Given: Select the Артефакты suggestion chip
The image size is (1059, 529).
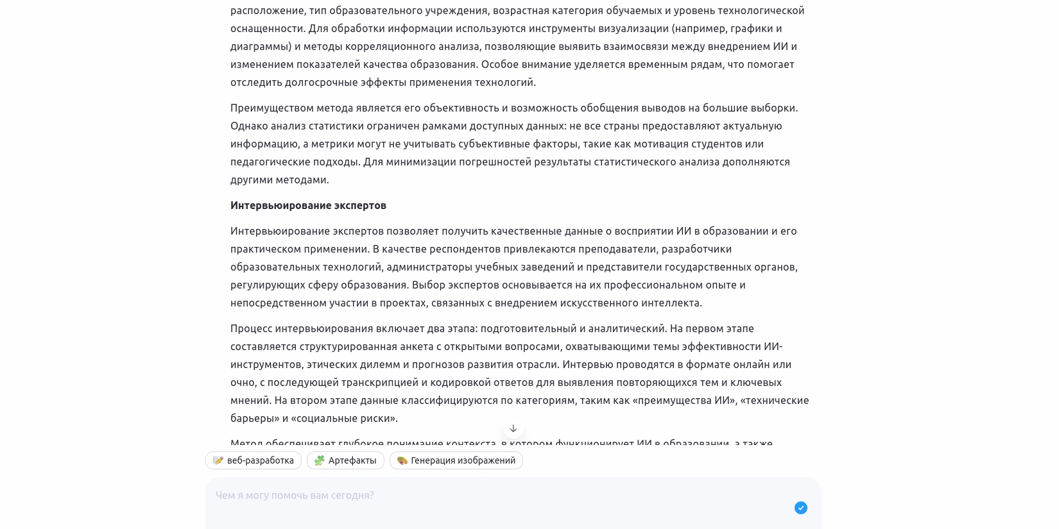Looking at the screenshot, I should tap(345, 460).
